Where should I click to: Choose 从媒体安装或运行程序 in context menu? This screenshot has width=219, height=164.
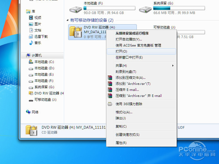click(x=141, y=33)
